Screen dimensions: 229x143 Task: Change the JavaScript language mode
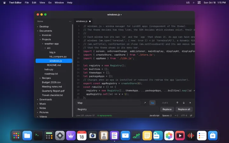point(154,115)
